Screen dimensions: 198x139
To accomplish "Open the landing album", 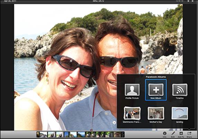I will click(x=180, y=113).
